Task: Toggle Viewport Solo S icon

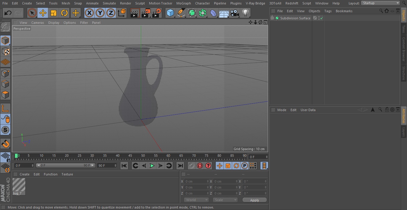Action: tap(5, 130)
